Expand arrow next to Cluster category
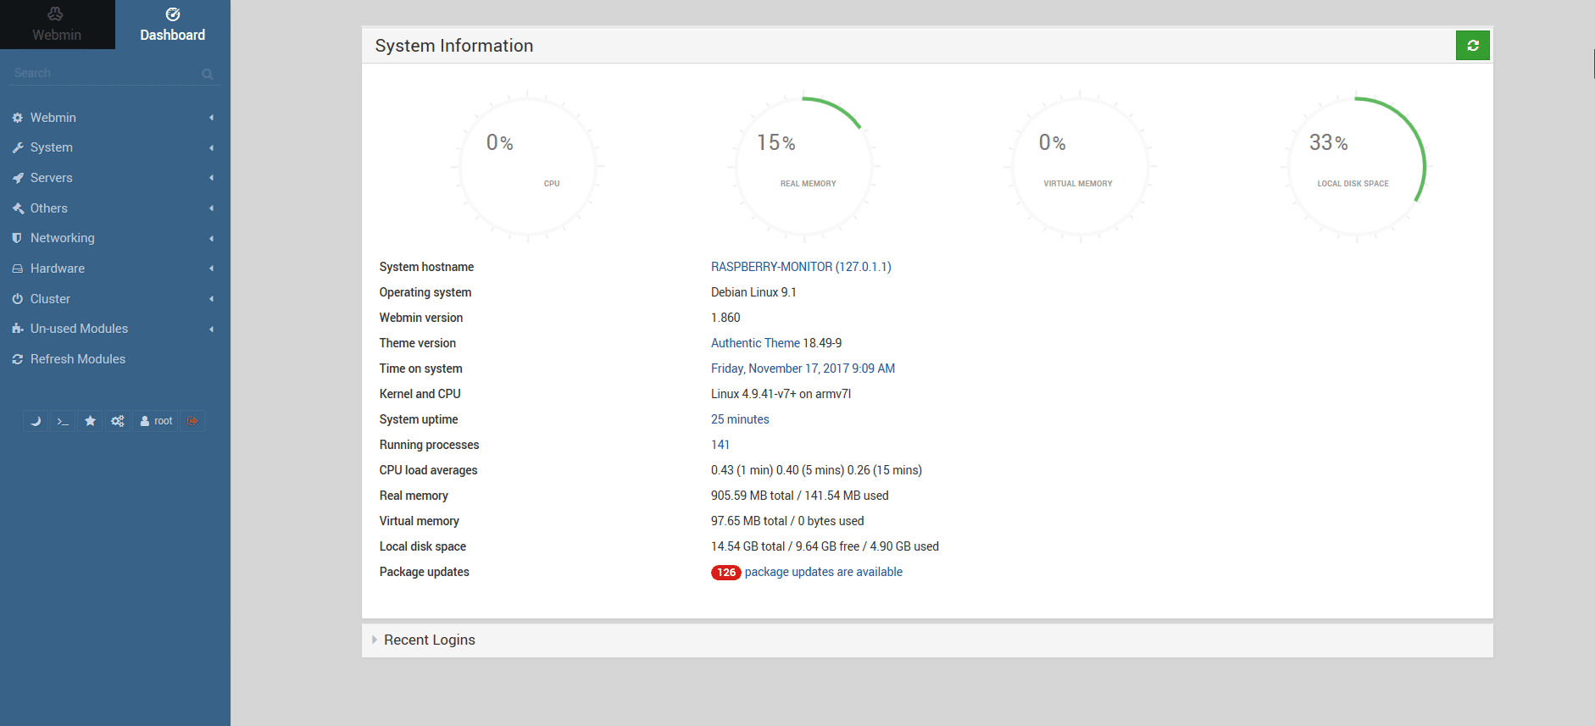 (x=212, y=299)
